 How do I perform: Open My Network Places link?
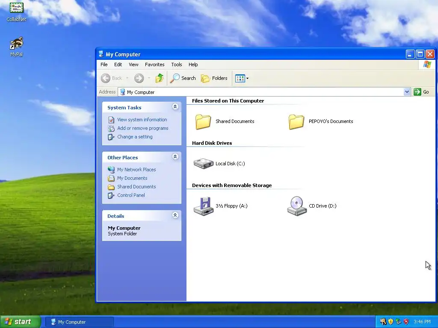136,170
